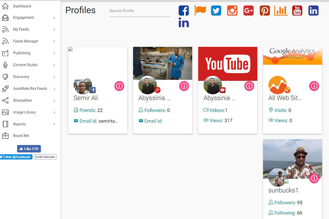
Task: Expand the Feeds Manager chevron
Action: tap(54, 41)
